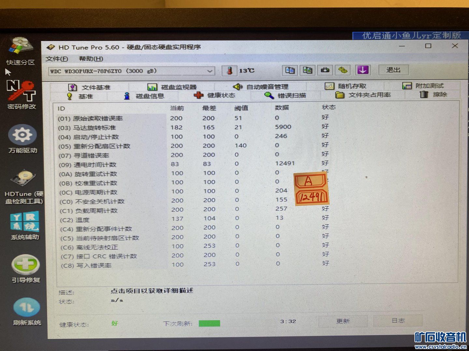Select the (C4) 重新分配事件计数 row
Image resolution: width=469 pixels, height=351 pixels.
[x=195, y=228]
